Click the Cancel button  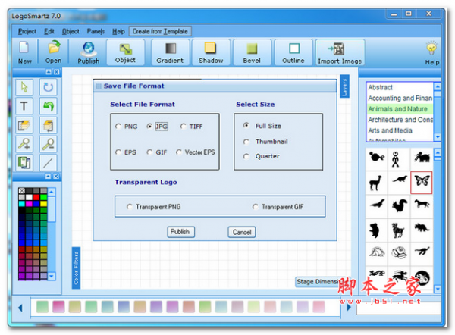coord(242,232)
